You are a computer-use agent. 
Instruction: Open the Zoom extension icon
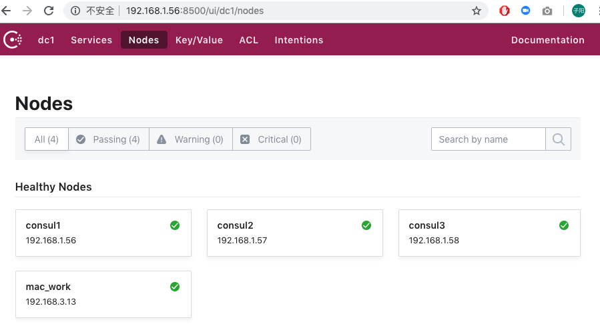click(x=526, y=11)
